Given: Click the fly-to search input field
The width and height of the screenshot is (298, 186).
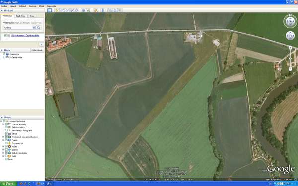Looking at the screenshot, I should click(x=18, y=28).
